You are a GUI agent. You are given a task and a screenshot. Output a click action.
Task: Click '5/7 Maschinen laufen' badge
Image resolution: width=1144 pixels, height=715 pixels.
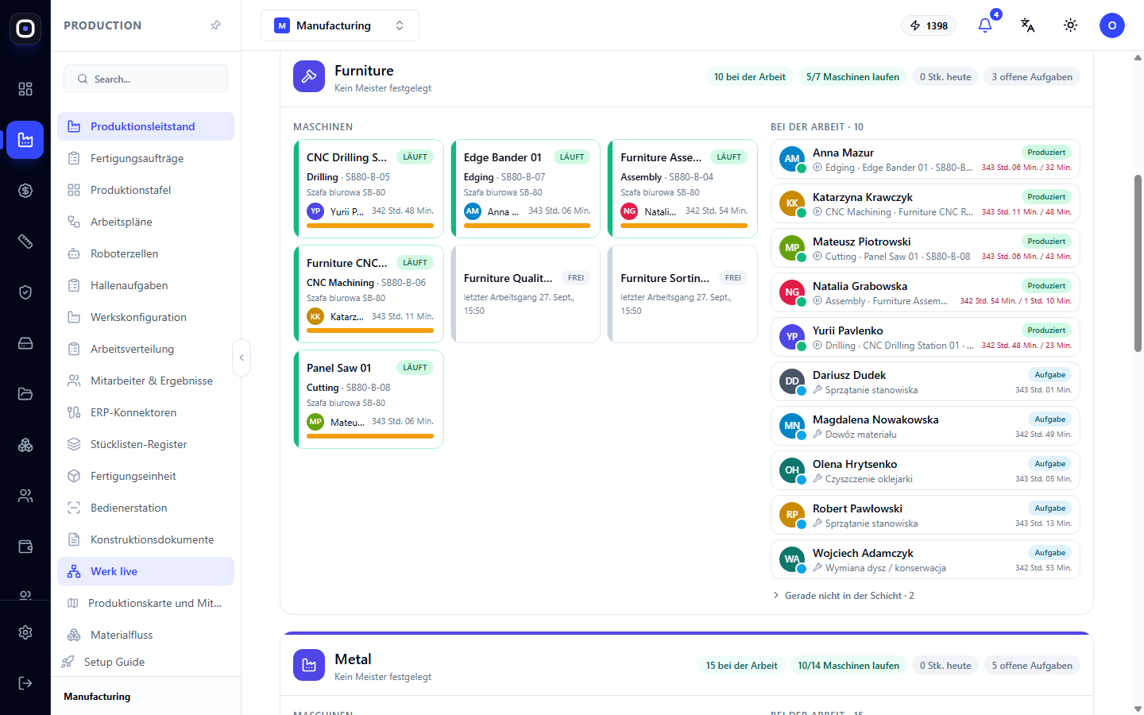click(852, 77)
